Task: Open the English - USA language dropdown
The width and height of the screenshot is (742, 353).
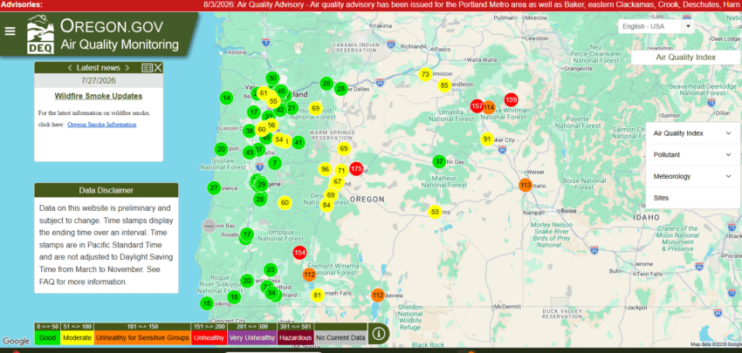Action: coord(656,26)
